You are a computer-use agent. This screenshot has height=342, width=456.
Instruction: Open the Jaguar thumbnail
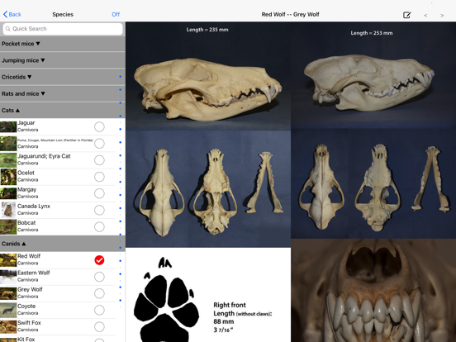click(8, 126)
